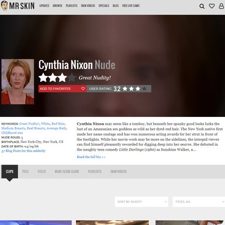Open the Red Hair keyword link

click(x=58, y=124)
